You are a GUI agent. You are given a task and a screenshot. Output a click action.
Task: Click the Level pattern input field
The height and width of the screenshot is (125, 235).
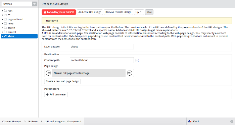point(102,47)
